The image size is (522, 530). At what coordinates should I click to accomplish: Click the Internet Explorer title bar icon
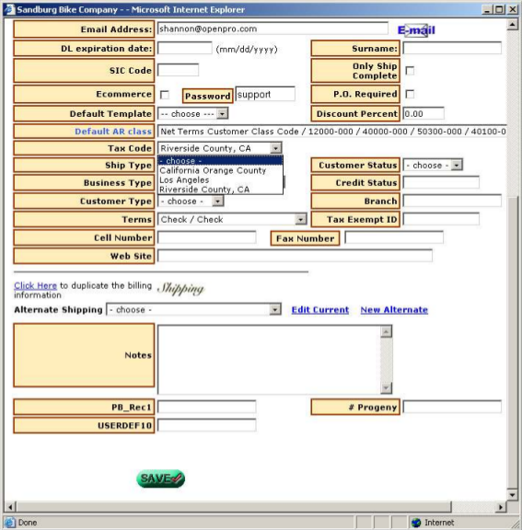tap(9, 9)
